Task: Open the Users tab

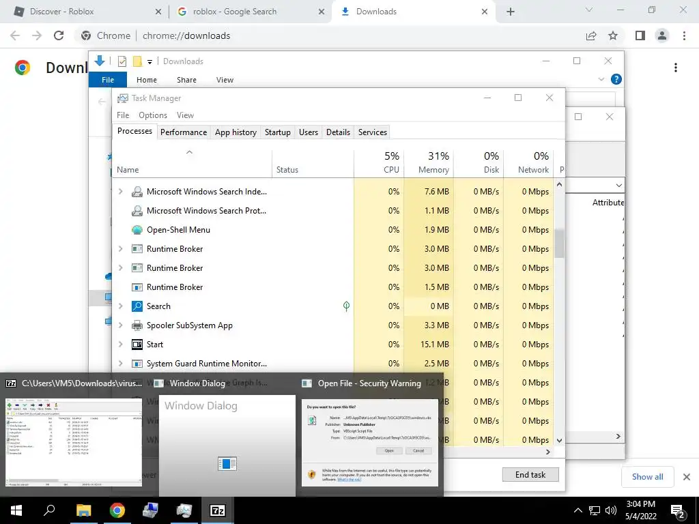Action: (x=309, y=132)
